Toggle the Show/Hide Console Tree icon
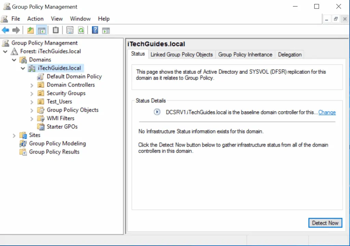The height and width of the screenshot is (246, 350). click(x=42, y=30)
